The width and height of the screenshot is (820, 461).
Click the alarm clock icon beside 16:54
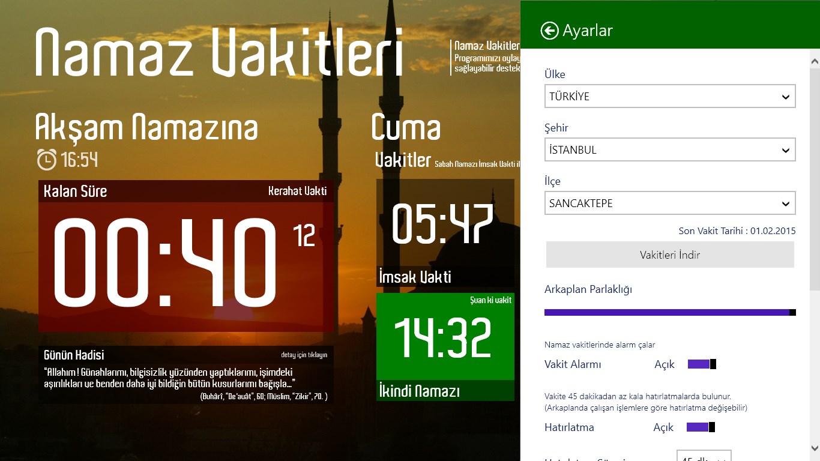(x=47, y=160)
